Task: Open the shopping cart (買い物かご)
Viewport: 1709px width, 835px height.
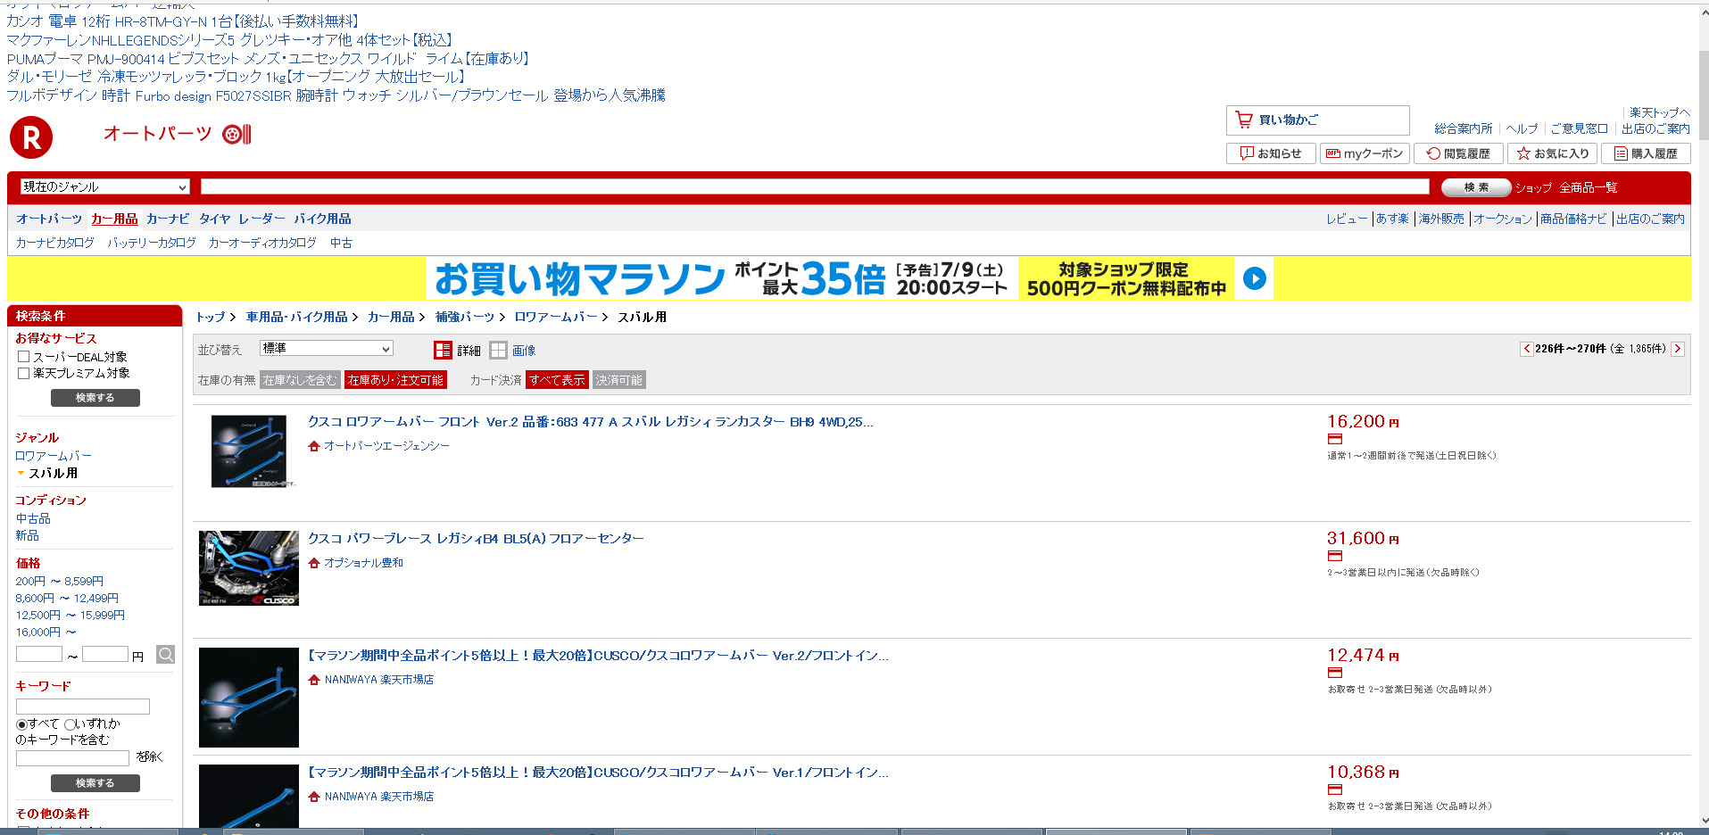Action: 1316,120
